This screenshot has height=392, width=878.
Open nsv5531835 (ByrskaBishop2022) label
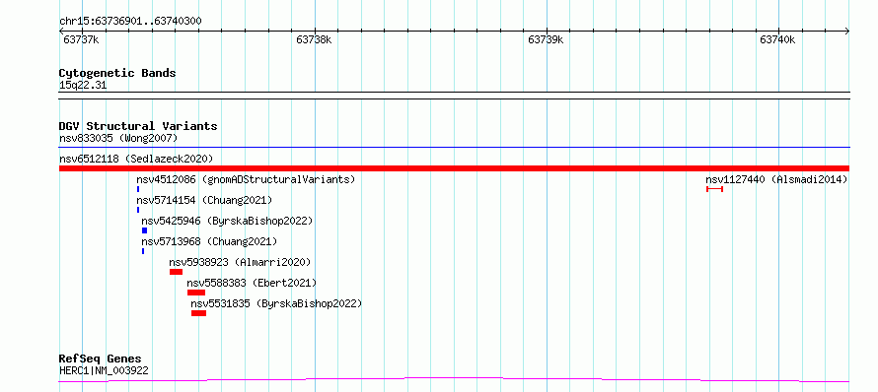point(276,303)
